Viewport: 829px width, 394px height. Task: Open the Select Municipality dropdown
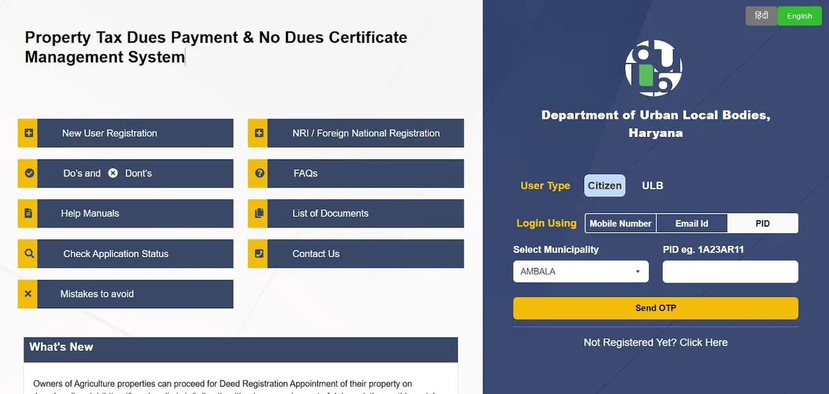point(580,272)
